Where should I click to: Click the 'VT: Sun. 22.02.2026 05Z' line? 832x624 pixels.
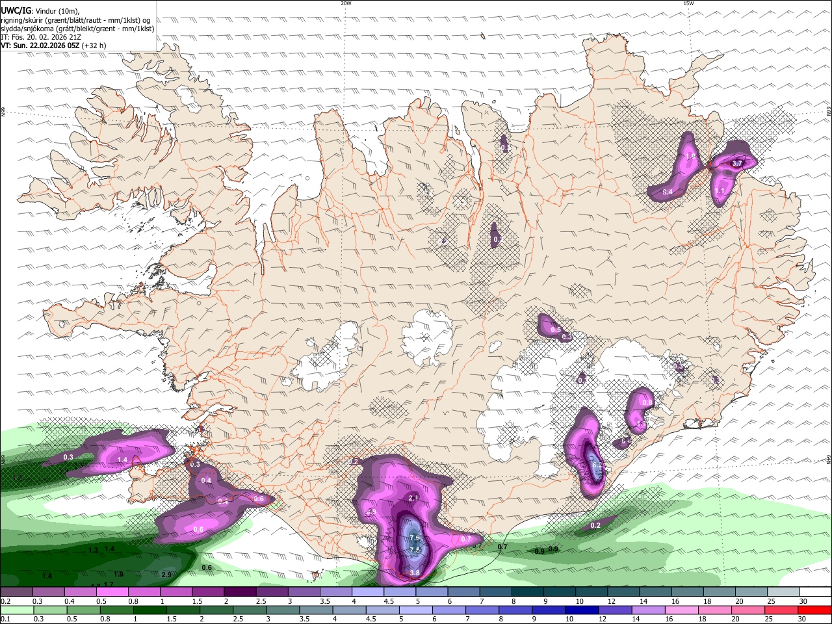pos(40,45)
